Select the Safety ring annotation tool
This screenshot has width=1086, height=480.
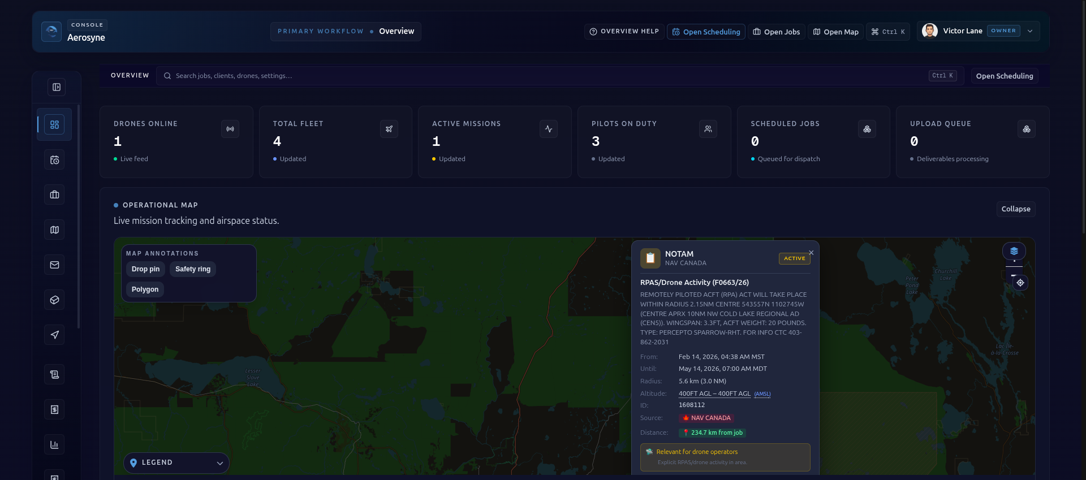point(193,269)
